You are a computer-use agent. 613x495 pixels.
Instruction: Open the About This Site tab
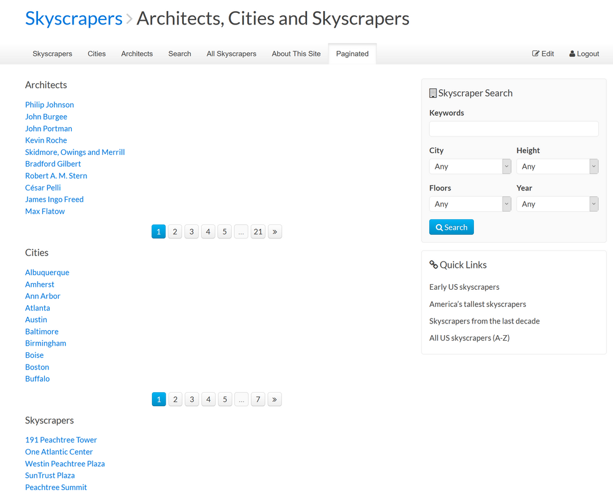[x=296, y=54]
